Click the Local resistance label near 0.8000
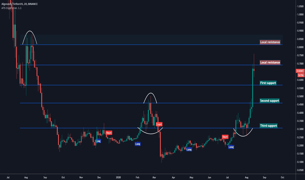 click(270, 42)
